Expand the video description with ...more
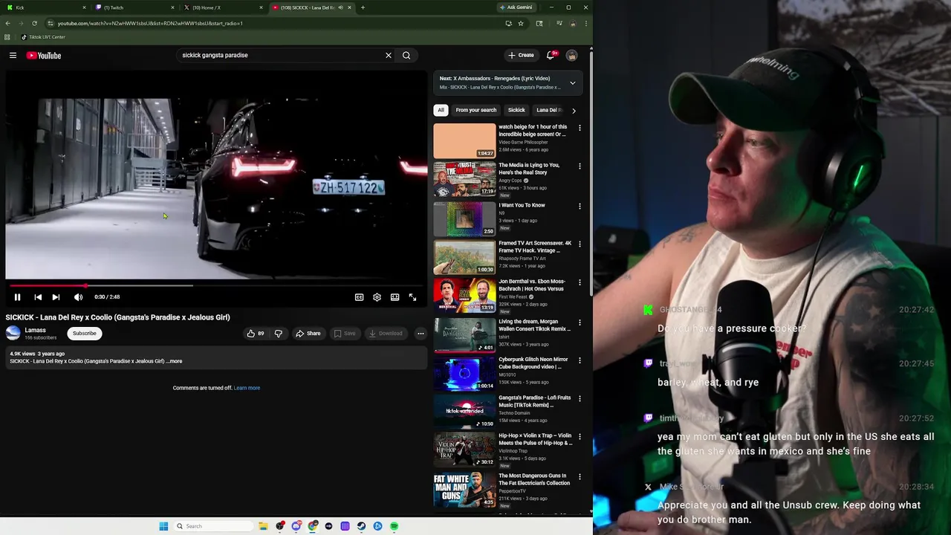The image size is (951, 535). coord(175,361)
